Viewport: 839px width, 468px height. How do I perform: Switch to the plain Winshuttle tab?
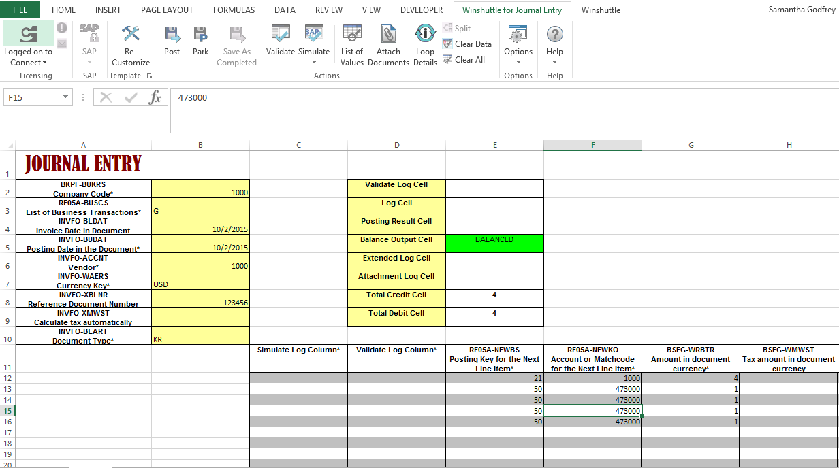pyautogui.click(x=601, y=10)
